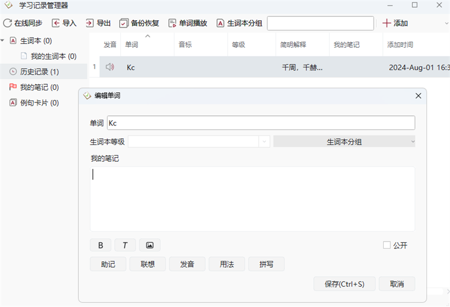Open 我的笔记 in the sidebar

[x=39, y=87]
